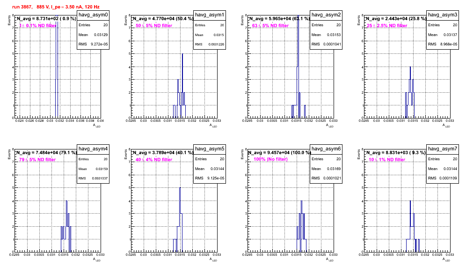Click RMS 0.0001226 in havg_asym1 stats
The height and width of the screenshot is (268, 466).
(210, 44)
